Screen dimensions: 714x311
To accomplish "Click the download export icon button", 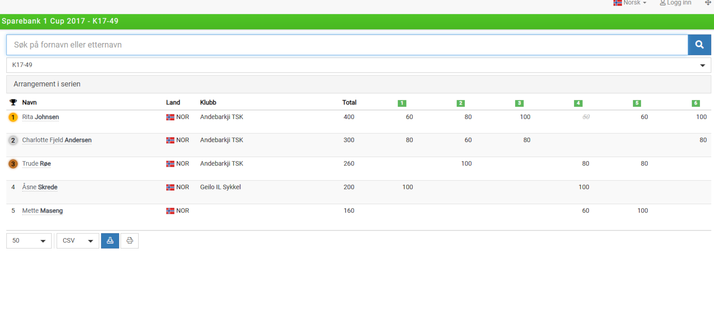I will (110, 241).
